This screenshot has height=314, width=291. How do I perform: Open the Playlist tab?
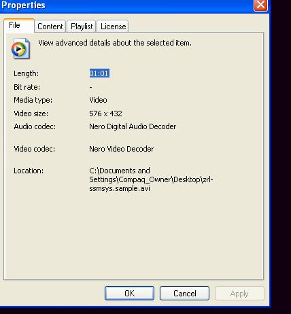(x=82, y=27)
